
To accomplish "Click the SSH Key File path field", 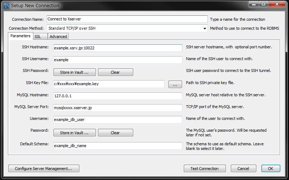I will [x=109, y=84].
